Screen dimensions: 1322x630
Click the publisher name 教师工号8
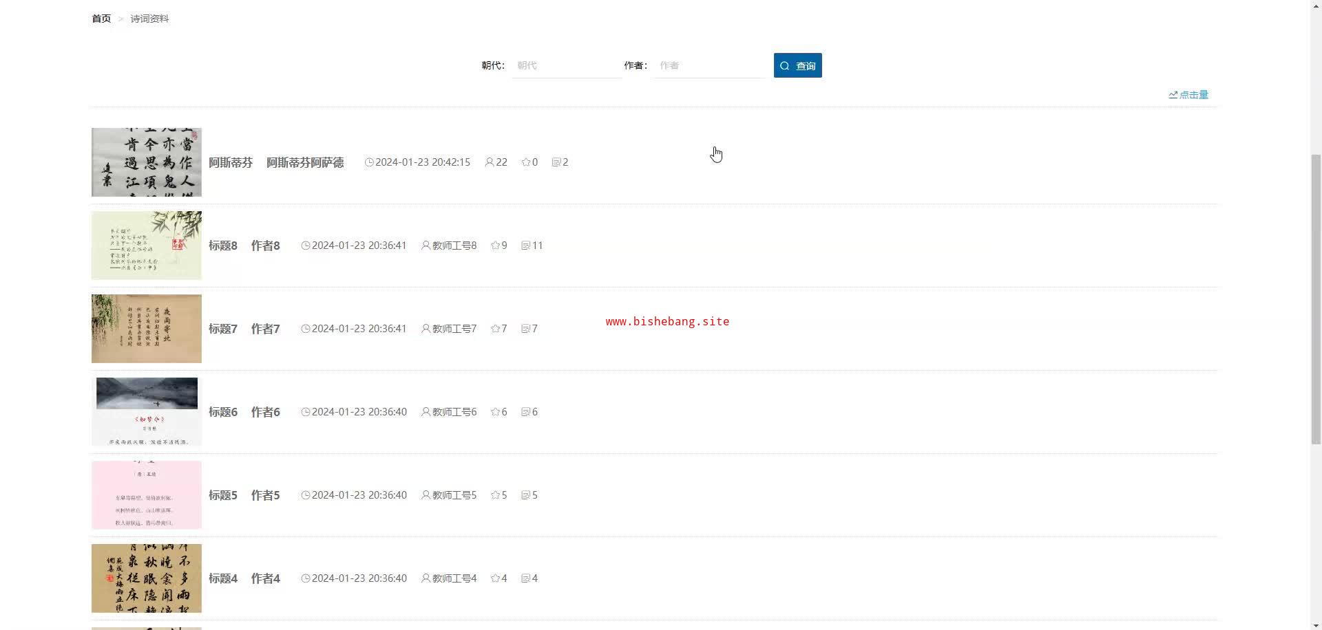tap(454, 246)
